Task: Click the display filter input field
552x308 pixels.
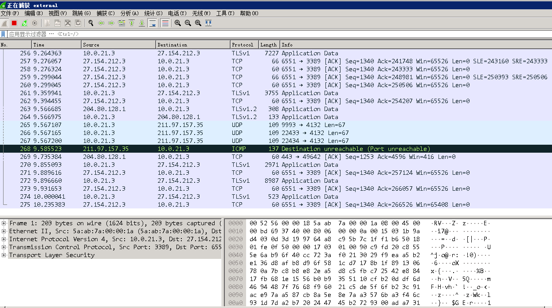Action: point(266,34)
